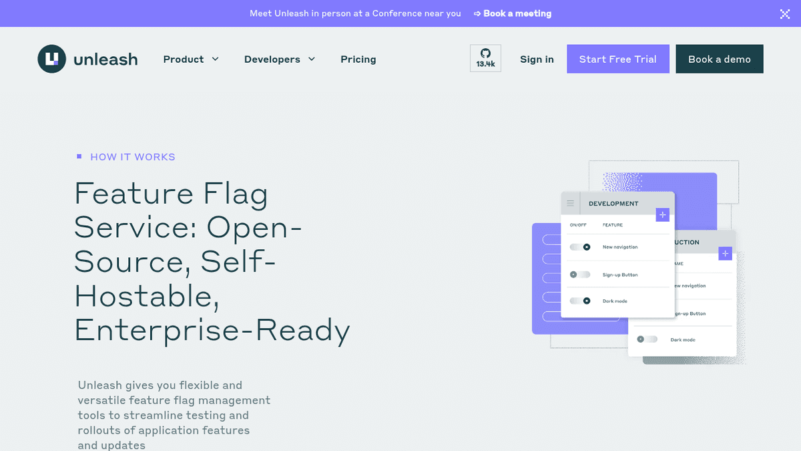801x451 pixels.
Task: Click the hamburger icon on the Development card
Action: point(571,203)
